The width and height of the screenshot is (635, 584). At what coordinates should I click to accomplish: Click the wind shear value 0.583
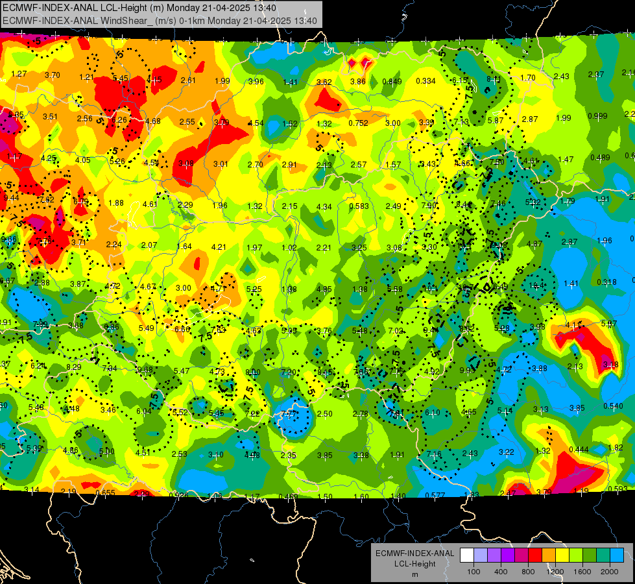click(359, 206)
